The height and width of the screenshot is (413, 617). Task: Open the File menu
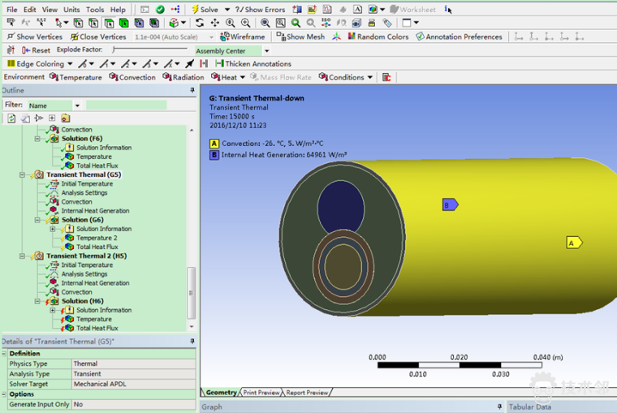[x=12, y=10]
